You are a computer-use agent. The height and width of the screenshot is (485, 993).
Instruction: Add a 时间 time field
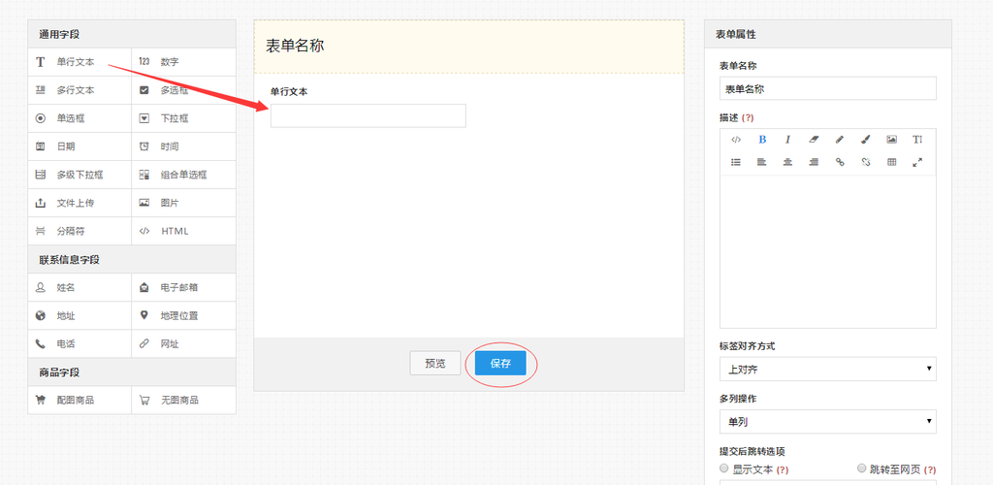point(183,146)
